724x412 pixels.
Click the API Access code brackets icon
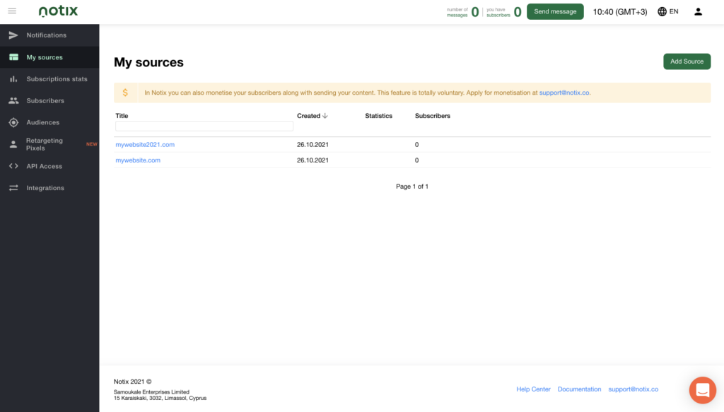pos(13,166)
